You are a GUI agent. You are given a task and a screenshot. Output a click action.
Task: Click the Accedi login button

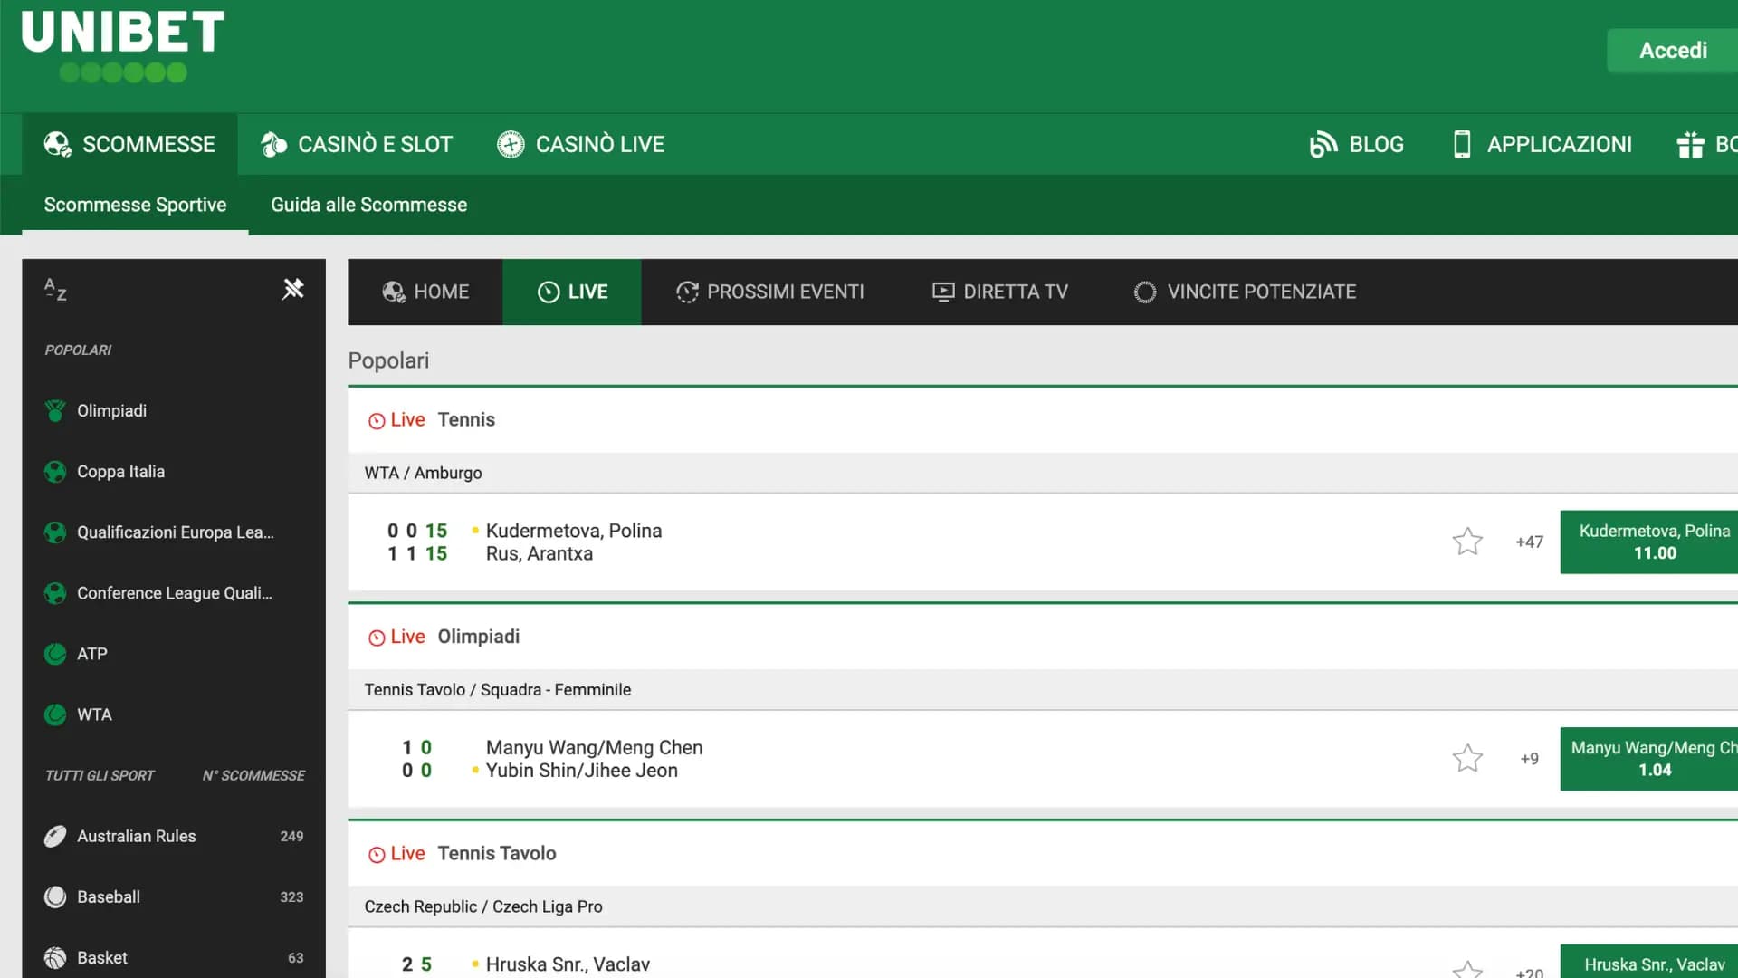click(x=1671, y=50)
